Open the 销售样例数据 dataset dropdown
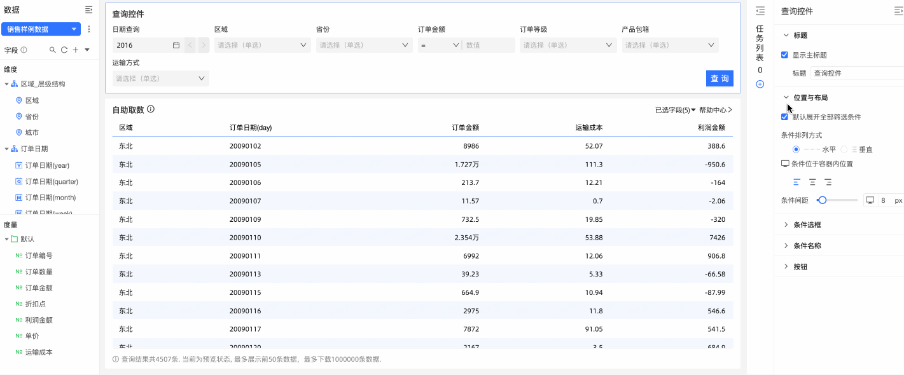 (x=41, y=29)
